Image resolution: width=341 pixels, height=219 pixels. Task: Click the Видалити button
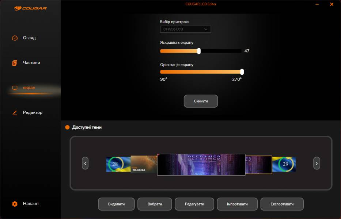tap(116, 204)
